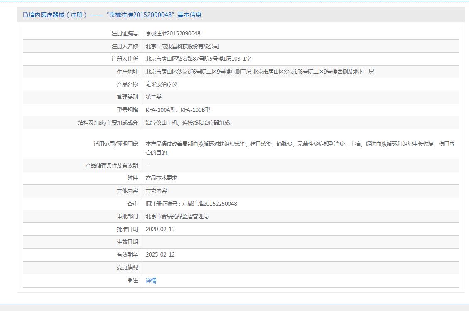This screenshot has height=311, width=469.
Task: Click the 适用范围/预期用途 label
Action: [116, 144]
